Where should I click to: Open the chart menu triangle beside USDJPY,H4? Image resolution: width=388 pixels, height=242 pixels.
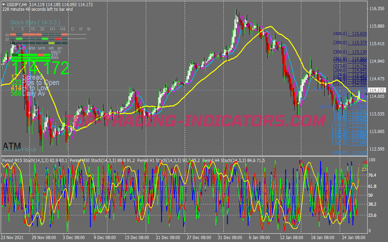(x=3, y=4)
